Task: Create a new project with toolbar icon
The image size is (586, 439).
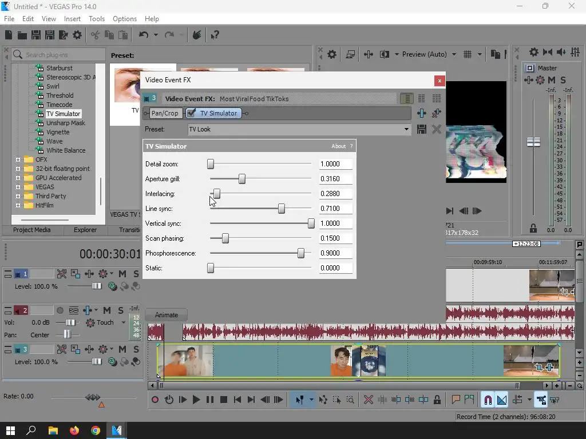Action: point(9,35)
